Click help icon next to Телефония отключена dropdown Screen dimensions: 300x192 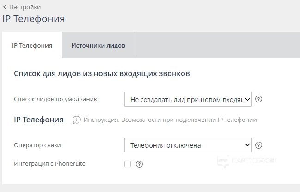point(259,145)
